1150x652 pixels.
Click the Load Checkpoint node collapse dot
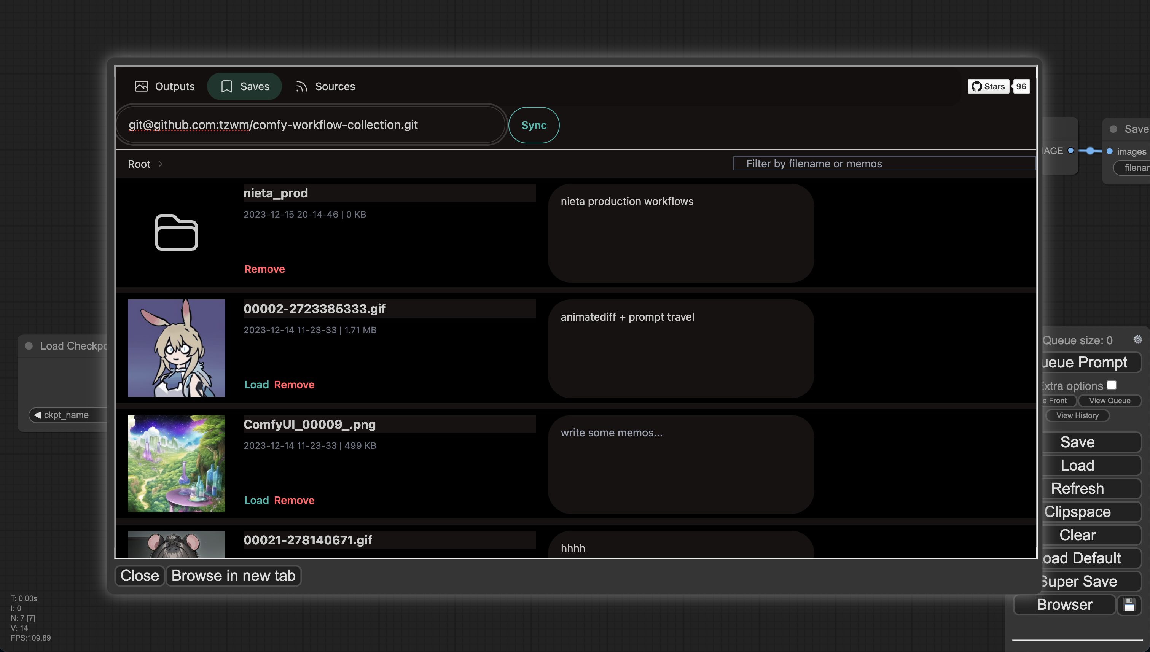(x=29, y=346)
